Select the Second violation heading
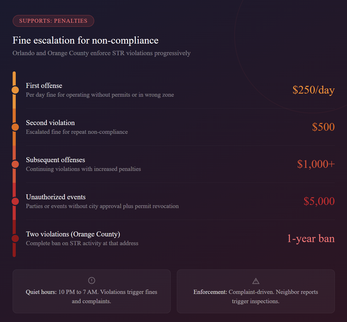Screen dimensions: 347x322 click(x=50, y=123)
